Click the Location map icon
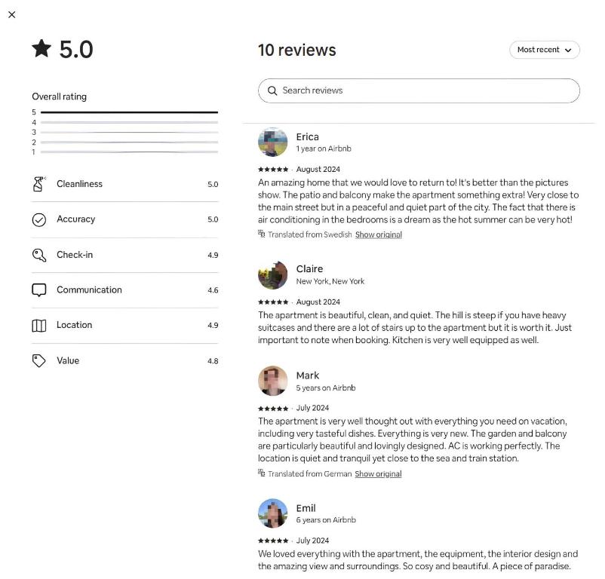 click(39, 326)
